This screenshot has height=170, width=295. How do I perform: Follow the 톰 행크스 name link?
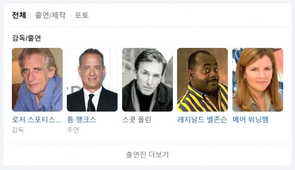pyautogui.click(x=81, y=119)
